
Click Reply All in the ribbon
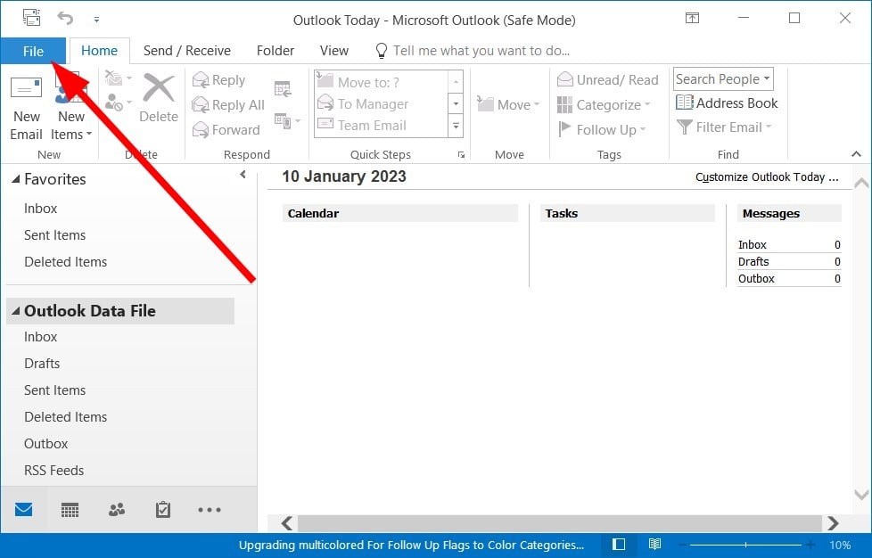[x=228, y=104]
